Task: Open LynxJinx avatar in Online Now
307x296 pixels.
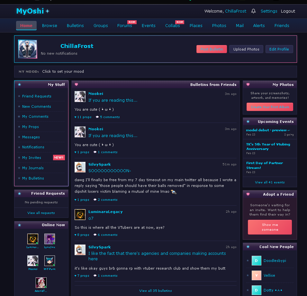Action: coord(50,239)
